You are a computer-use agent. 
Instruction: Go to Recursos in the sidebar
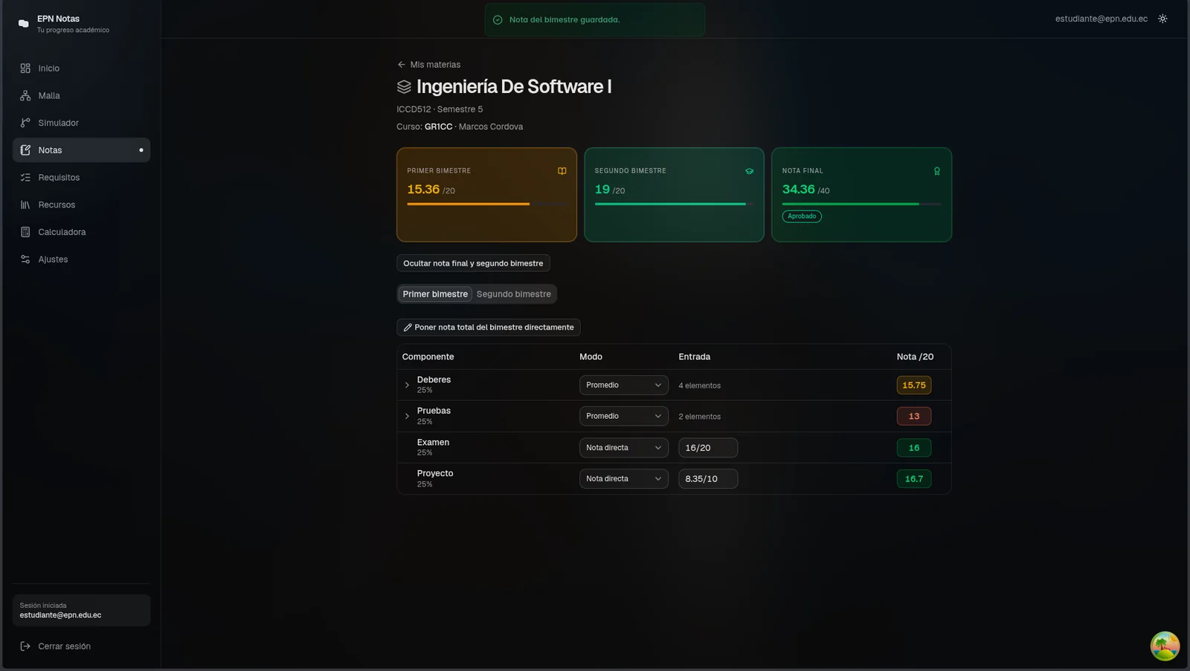[81, 205]
